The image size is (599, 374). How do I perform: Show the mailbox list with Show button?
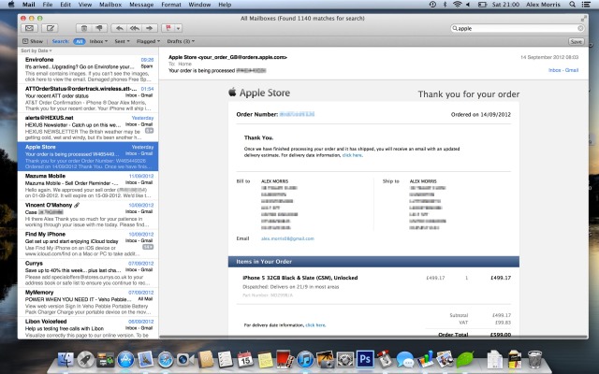(x=33, y=41)
